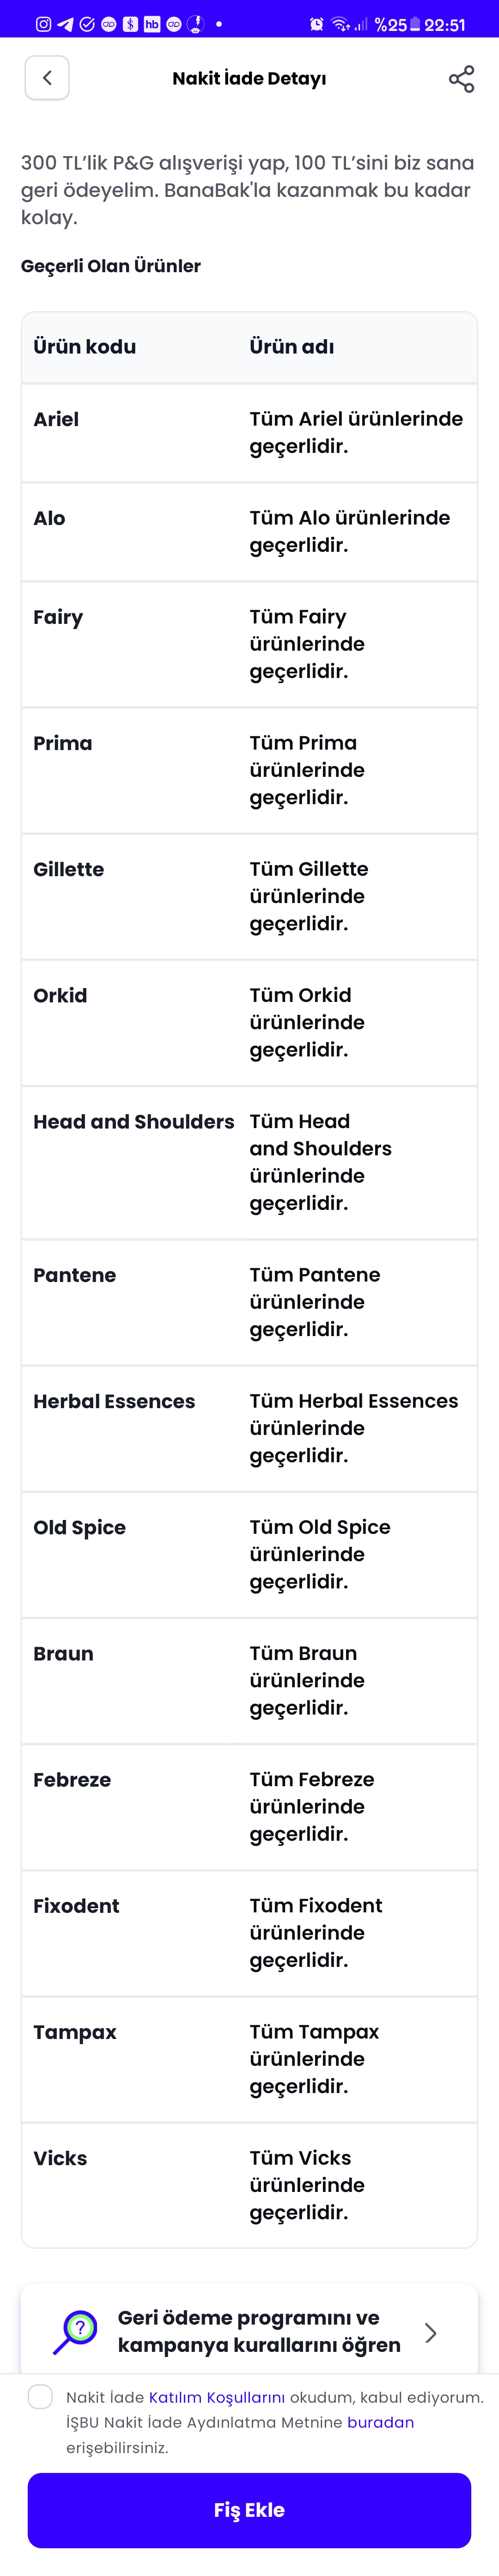Tap the Fiş Ekle button
499x2576 pixels.
coord(249,2510)
